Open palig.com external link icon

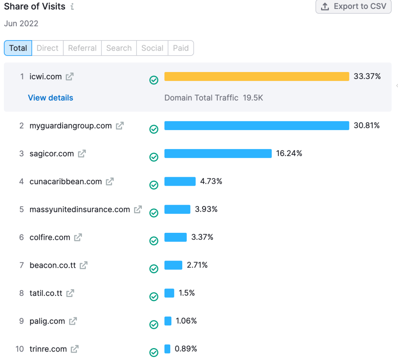pyautogui.click(x=73, y=321)
